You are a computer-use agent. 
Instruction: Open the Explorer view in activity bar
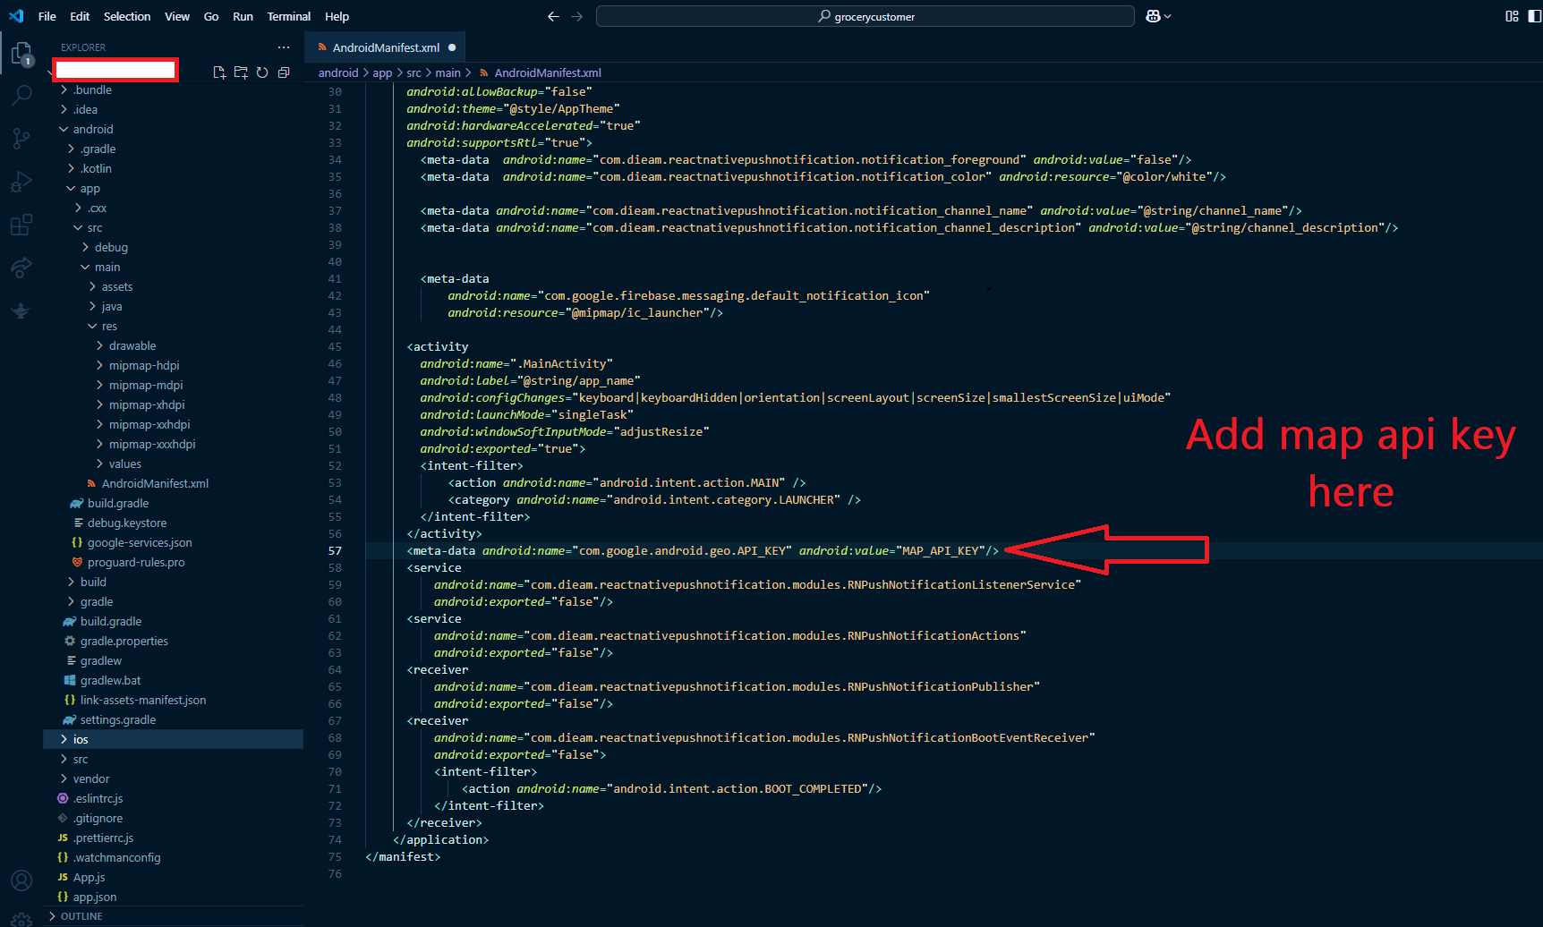click(21, 55)
